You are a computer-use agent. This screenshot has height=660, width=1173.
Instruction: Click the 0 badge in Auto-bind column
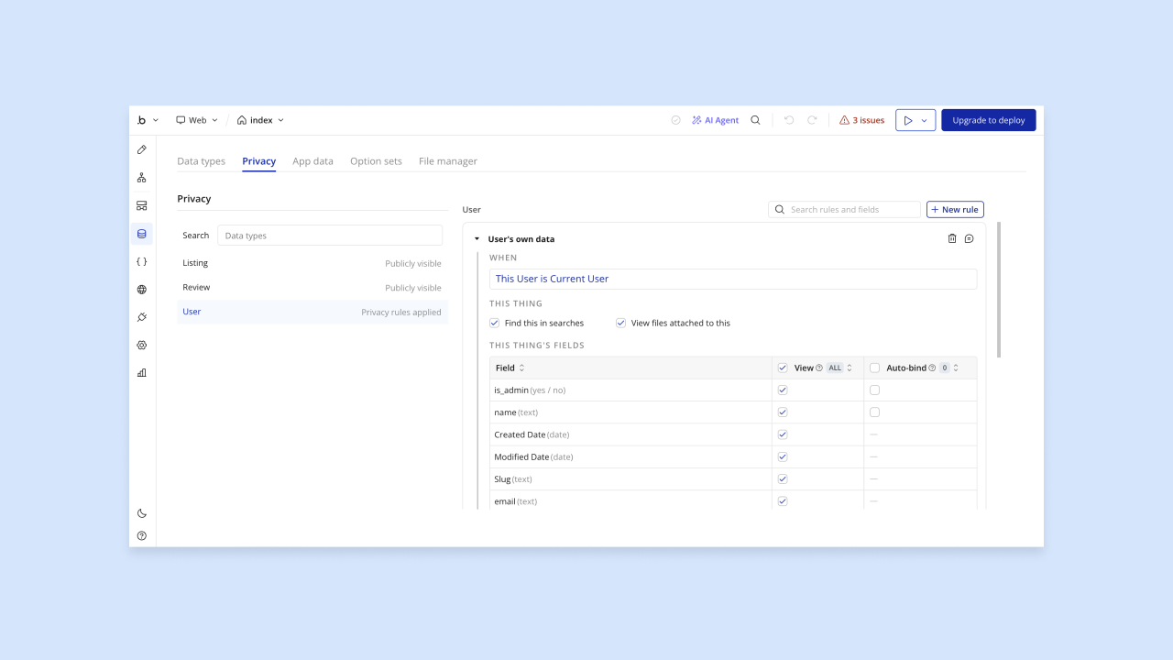(944, 368)
